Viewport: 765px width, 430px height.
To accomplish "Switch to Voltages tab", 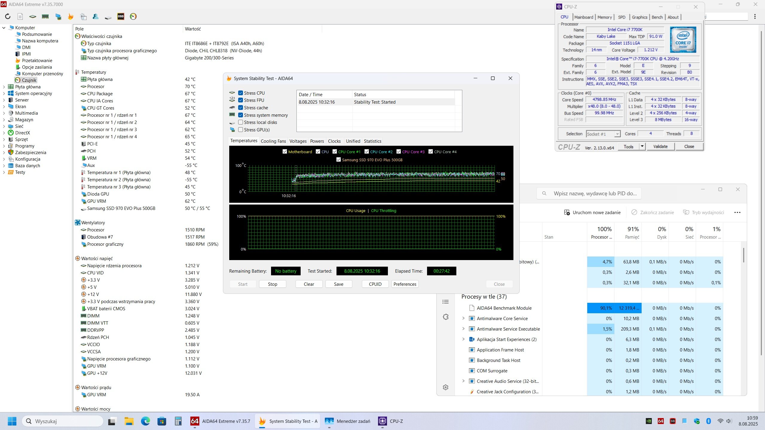I will pos(298,141).
